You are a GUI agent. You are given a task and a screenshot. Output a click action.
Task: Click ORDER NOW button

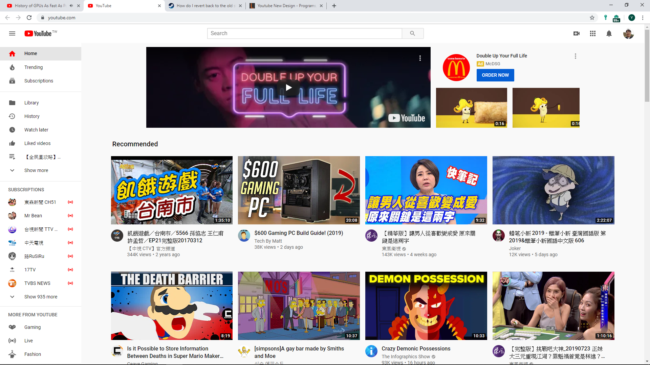point(495,75)
